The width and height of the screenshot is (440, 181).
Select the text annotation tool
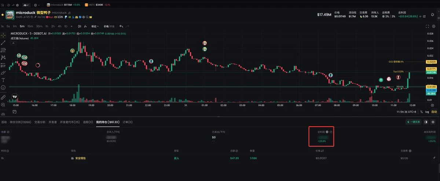(x=3, y=80)
